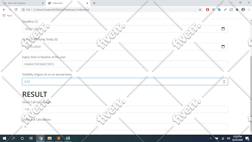Open the Windows Start menu
The image size is (252, 142).
[4, 138]
